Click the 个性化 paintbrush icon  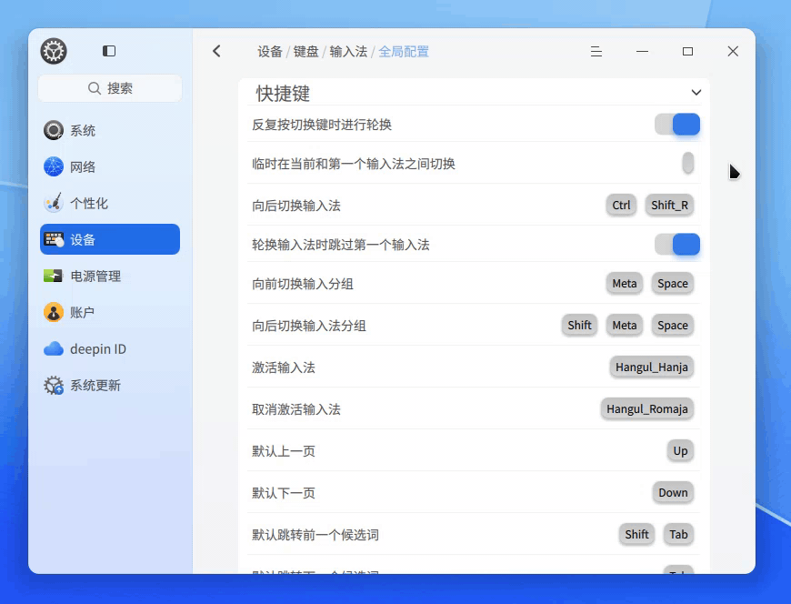[54, 203]
